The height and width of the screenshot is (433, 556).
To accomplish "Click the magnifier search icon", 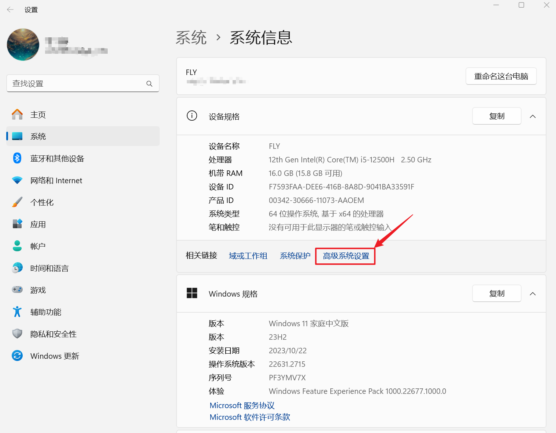I will [149, 84].
